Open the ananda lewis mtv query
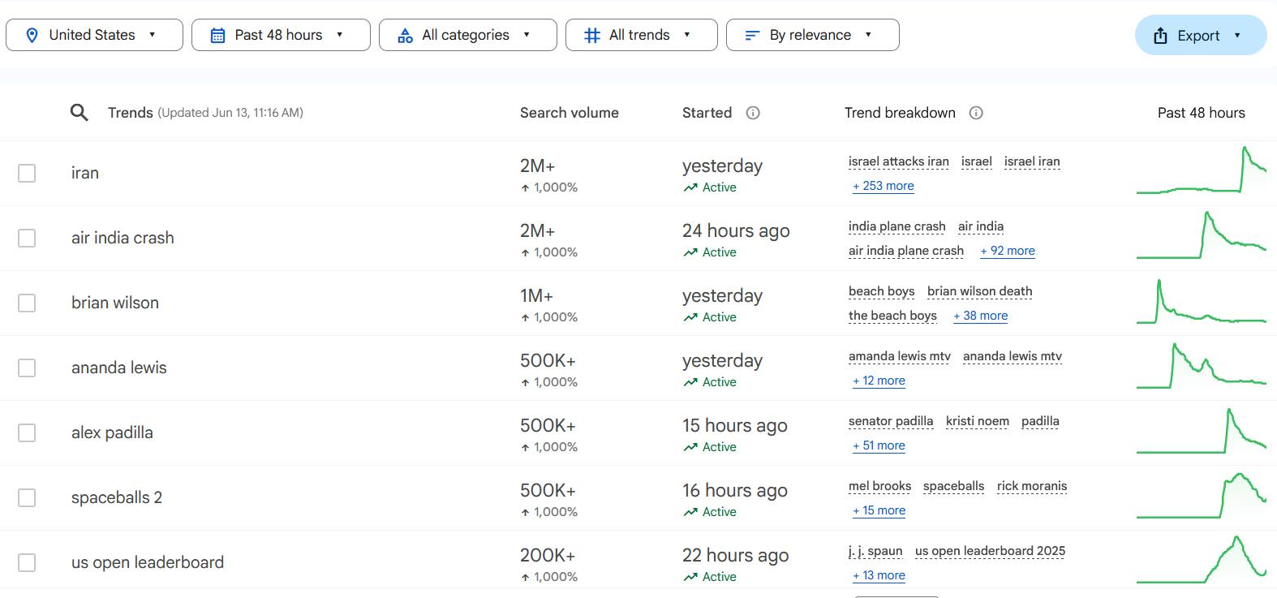The width and height of the screenshot is (1277, 598). [1013, 356]
